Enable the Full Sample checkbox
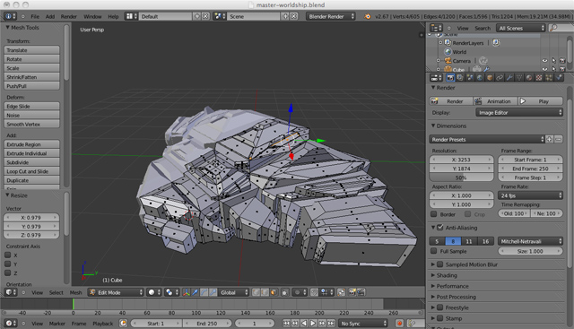Screen dimensions: 574x329 click(x=434, y=251)
